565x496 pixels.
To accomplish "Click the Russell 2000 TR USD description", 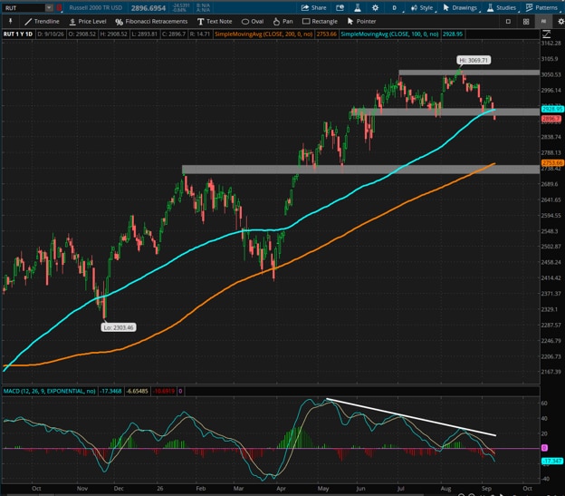I will [95, 7].
